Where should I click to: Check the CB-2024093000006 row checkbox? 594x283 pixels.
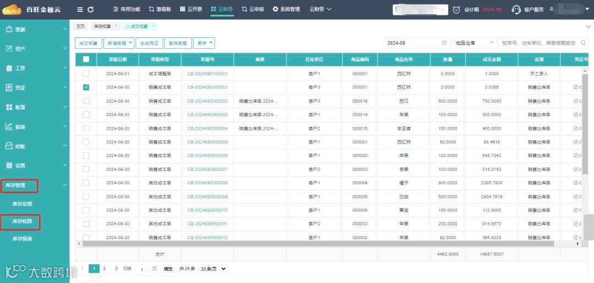tap(86, 156)
